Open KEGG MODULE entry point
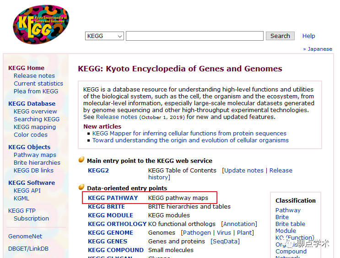340x258 pixels. (110, 215)
